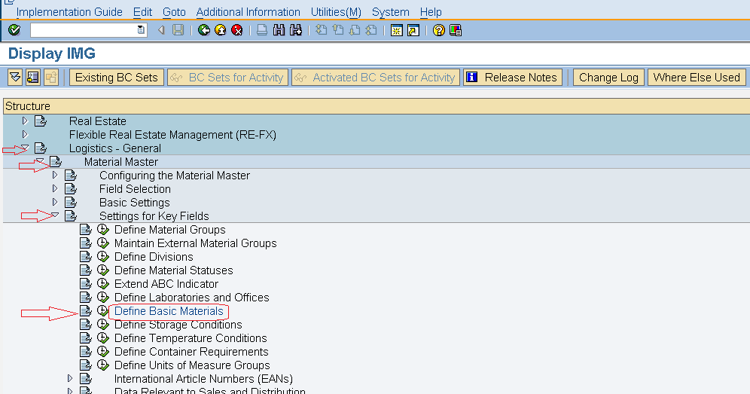Execute the Define Storage Conditions activity icon

point(103,324)
